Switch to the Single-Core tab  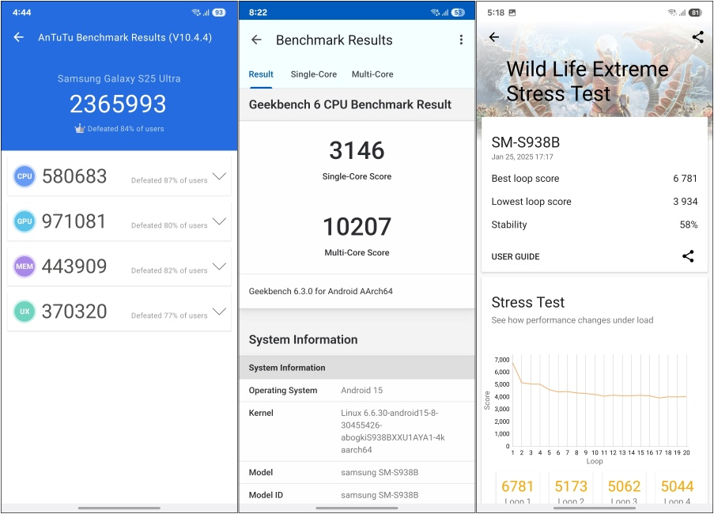pos(313,74)
